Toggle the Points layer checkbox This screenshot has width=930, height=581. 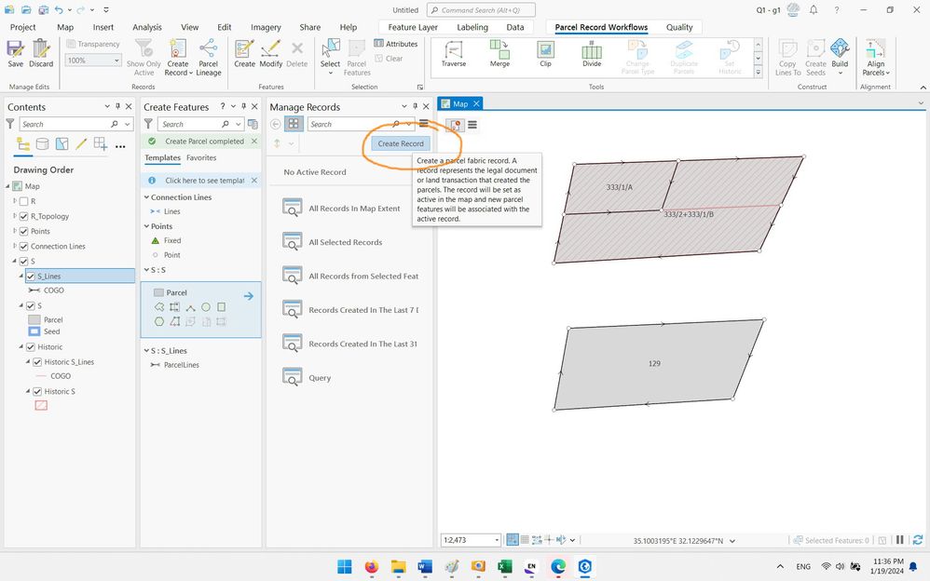click(23, 231)
